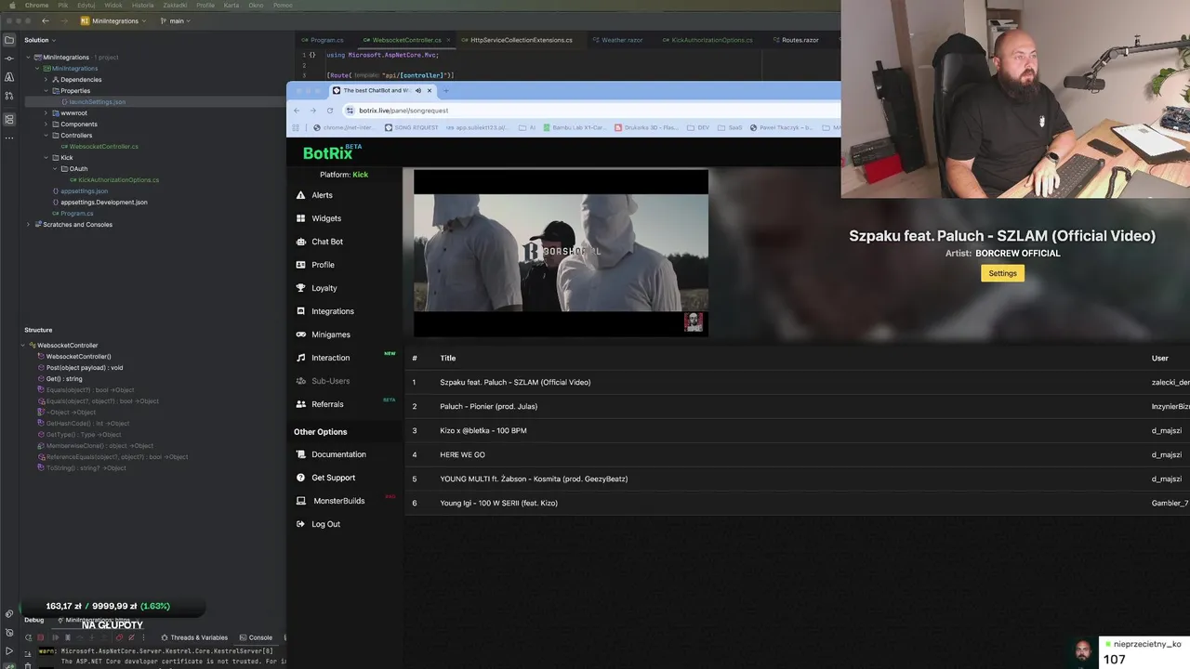The image size is (1190, 669).
Task: Select song row Paluch - Pionier
Action: point(797,406)
